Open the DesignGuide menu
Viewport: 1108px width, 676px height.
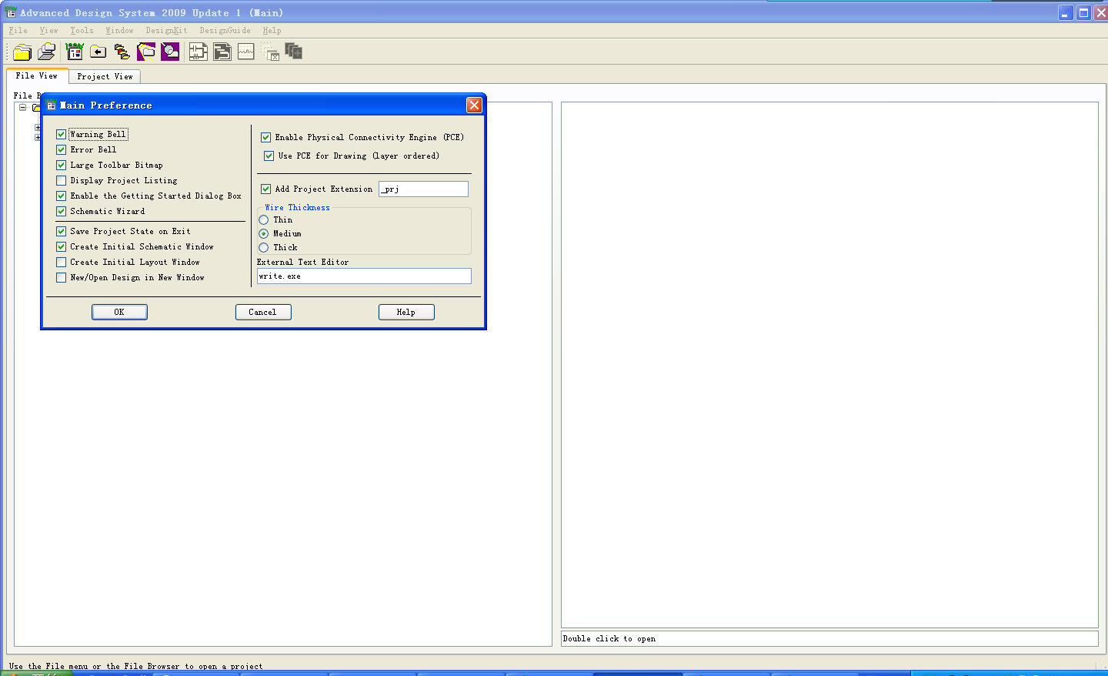click(x=225, y=30)
